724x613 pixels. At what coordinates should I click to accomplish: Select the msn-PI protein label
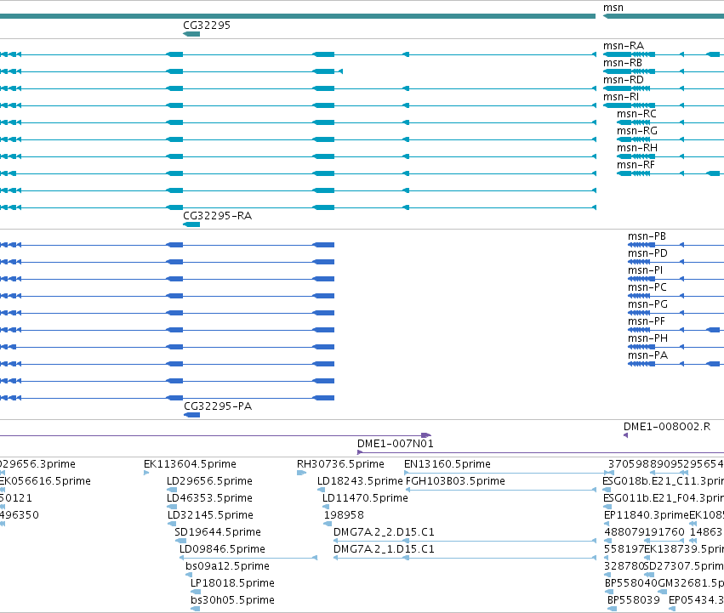pyautogui.click(x=645, y=270)
